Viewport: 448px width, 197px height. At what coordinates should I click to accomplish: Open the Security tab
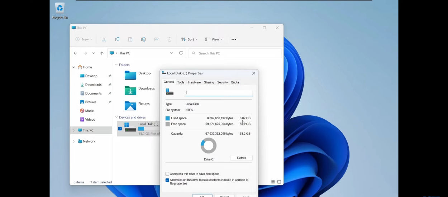[222, 82]
